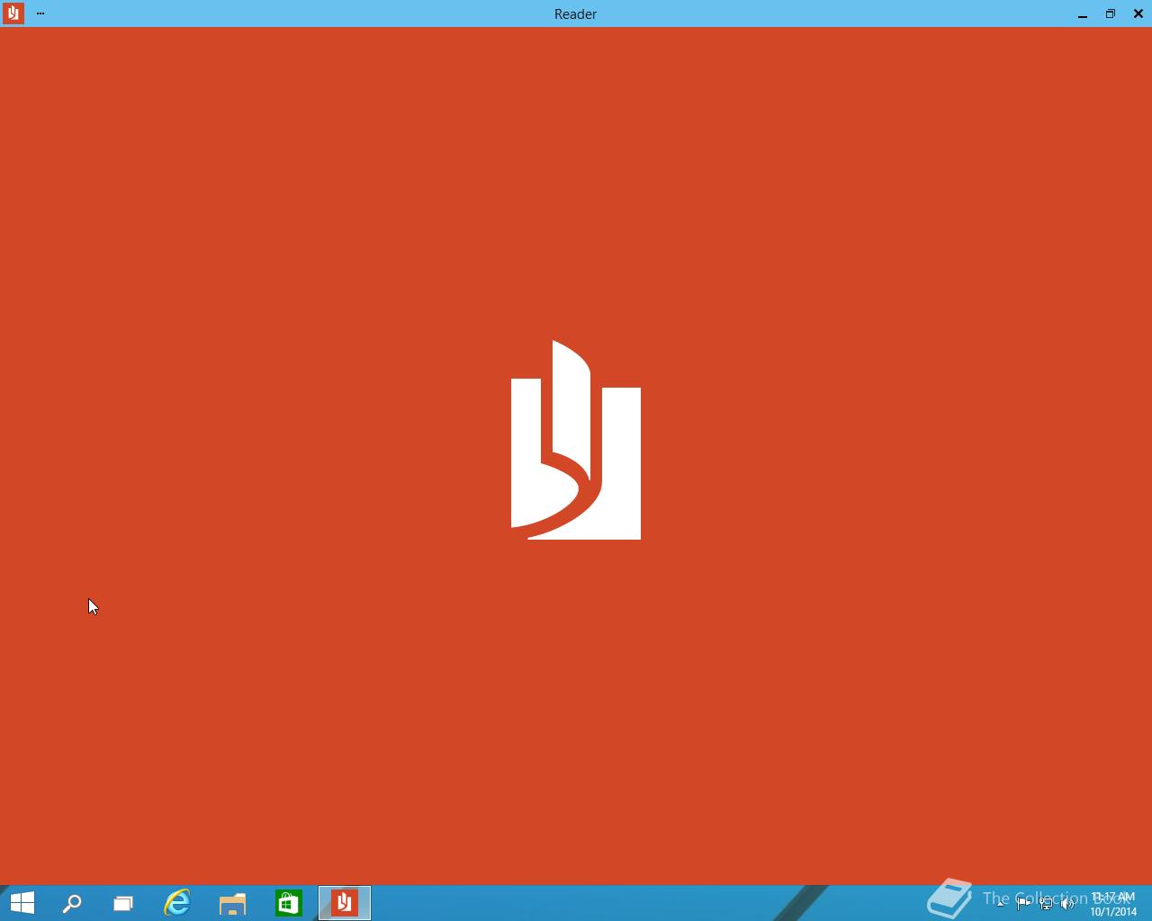Screen dimensions: 1152x921
Task: Show hidden tray icons arrow
Action: pyautogui.click(x=1001, y=903)
